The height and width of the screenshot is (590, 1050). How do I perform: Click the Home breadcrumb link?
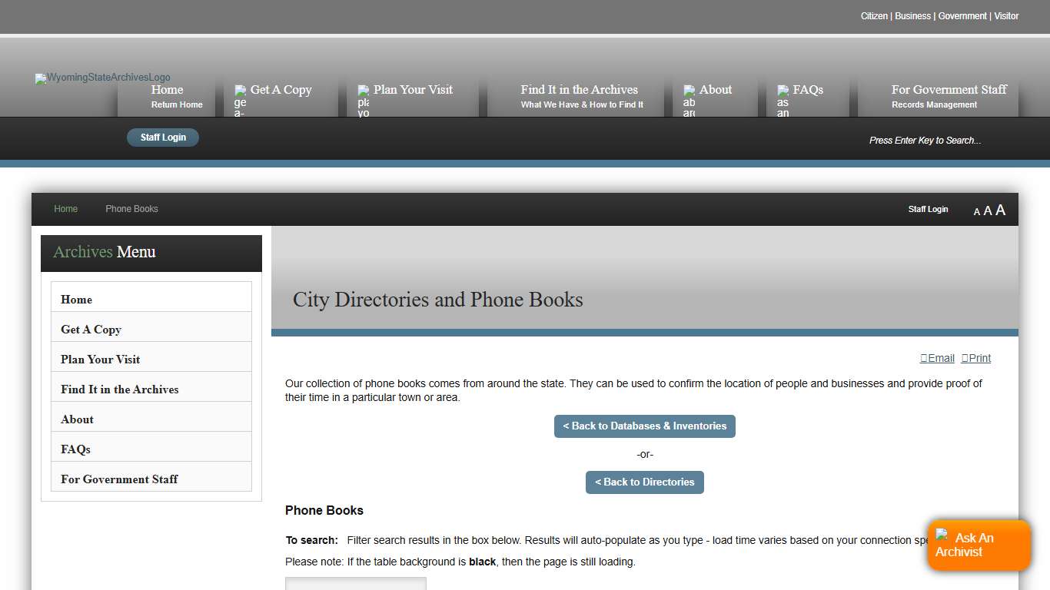[65, 209]
